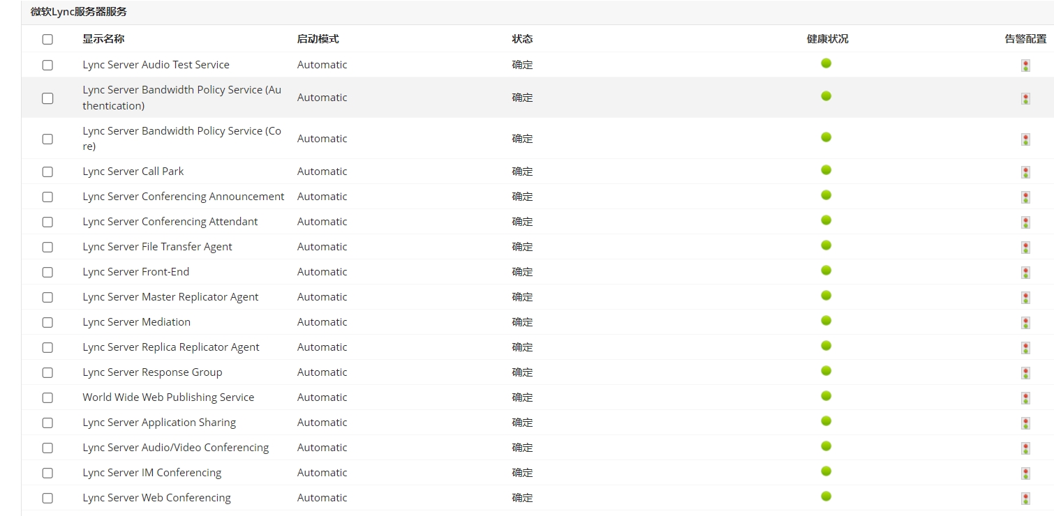Viewport: 1054px width, 516px height.
Task: Tick checkbox for File Transfer Agent
Action: point(47,247)
